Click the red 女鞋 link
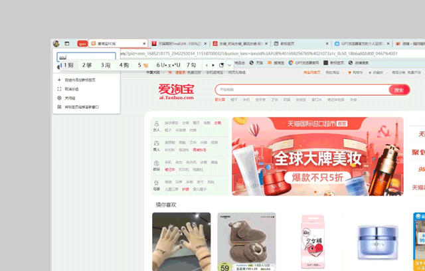 tap(218, 123)
